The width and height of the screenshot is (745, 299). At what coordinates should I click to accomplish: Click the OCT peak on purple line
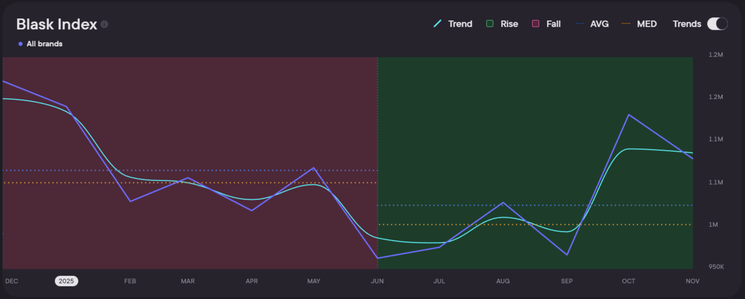629,115
